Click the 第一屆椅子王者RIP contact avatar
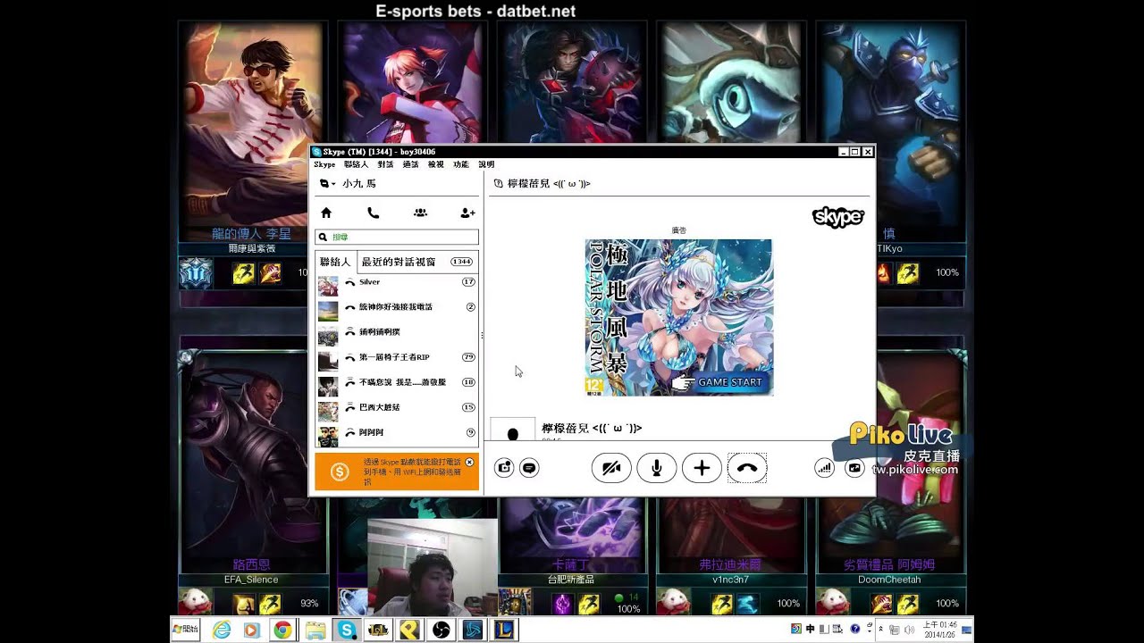The height and width of the screenshot is (643, 1144). tap(328, 361)
